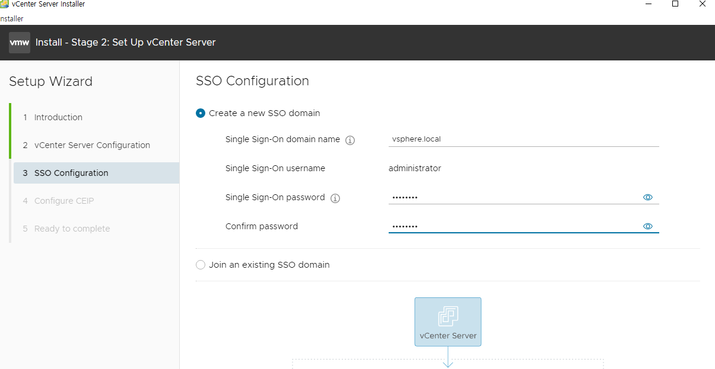
Task: Click the Single Sign-On username label
Action: point(275,168)
